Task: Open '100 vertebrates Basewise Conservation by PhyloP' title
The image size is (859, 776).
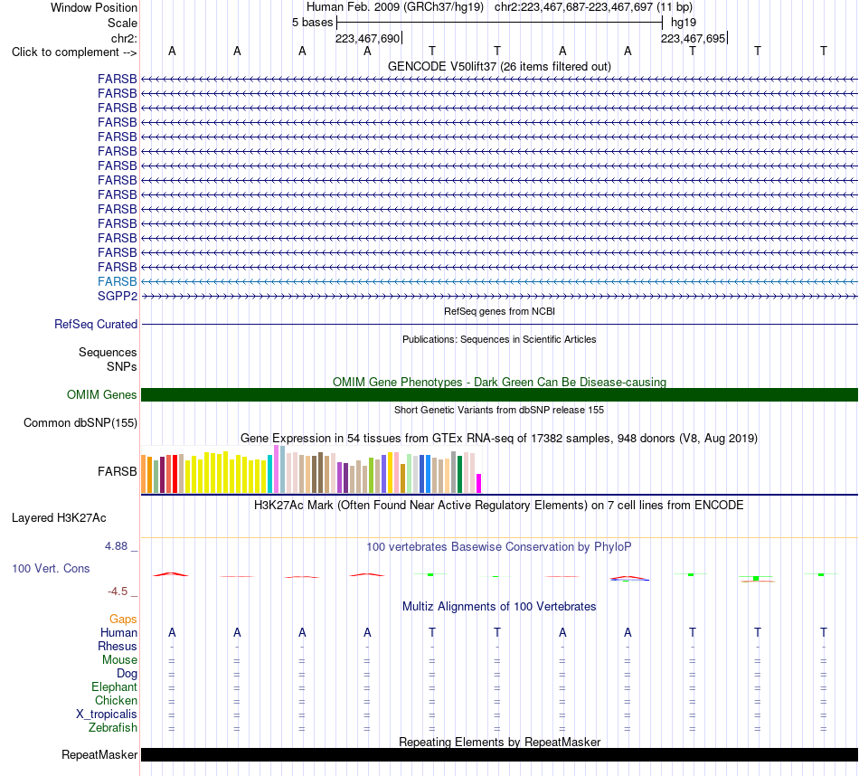Action: tap(499, 547)
